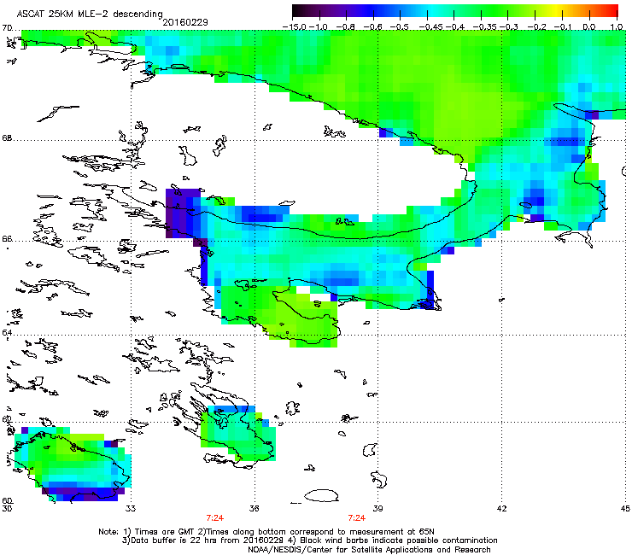Click the colorbar label '-0.45'

coord(430,27)
